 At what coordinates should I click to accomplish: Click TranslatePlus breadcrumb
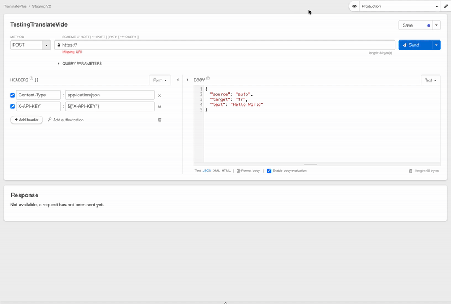click(x=15, y=6)
